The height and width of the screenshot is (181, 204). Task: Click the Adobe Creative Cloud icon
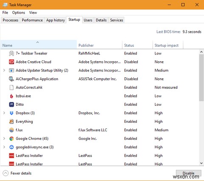click(x=11, y=62)
